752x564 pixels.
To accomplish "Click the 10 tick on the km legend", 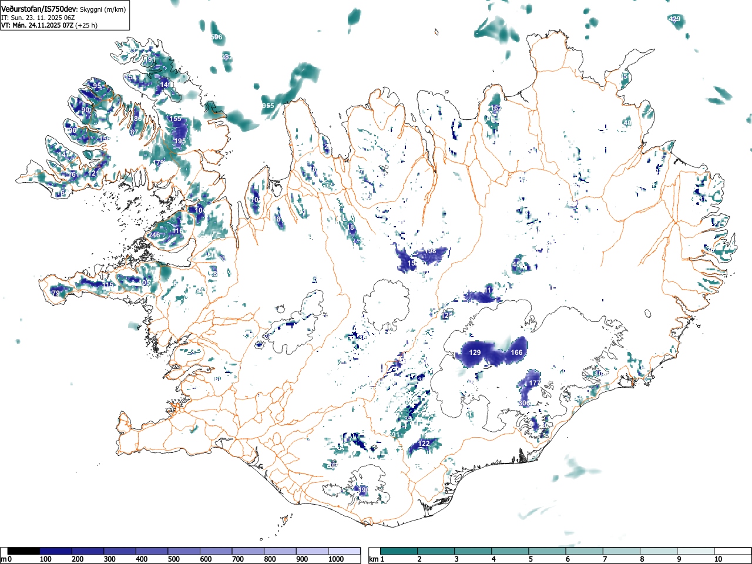I will [718, 559].
